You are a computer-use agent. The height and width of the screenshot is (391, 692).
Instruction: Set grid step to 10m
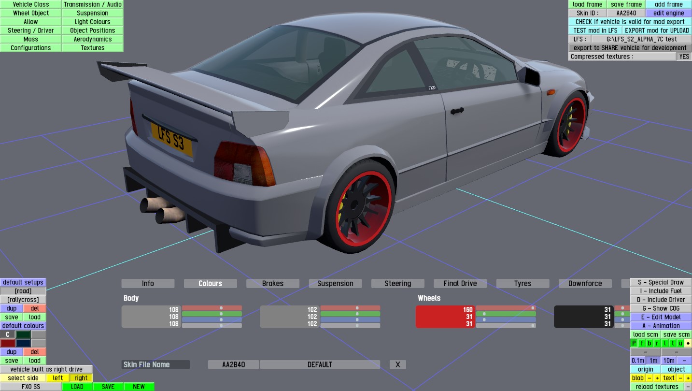[669, 361]
